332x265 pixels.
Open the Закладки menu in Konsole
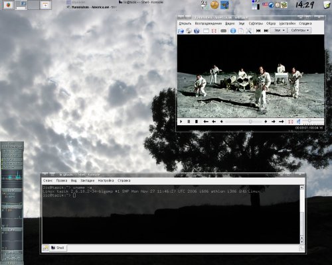coord(87,180)
